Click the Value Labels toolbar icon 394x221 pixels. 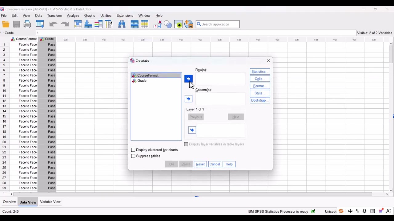(158, 24)
